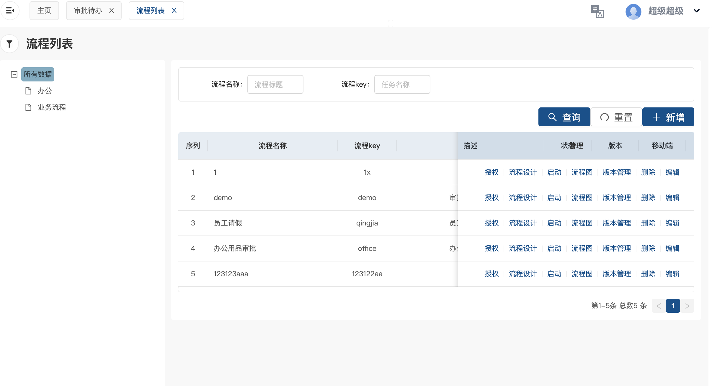Click the 移动端 column header
The width and height of the screenshot is (712, 386).
(662, 146)
